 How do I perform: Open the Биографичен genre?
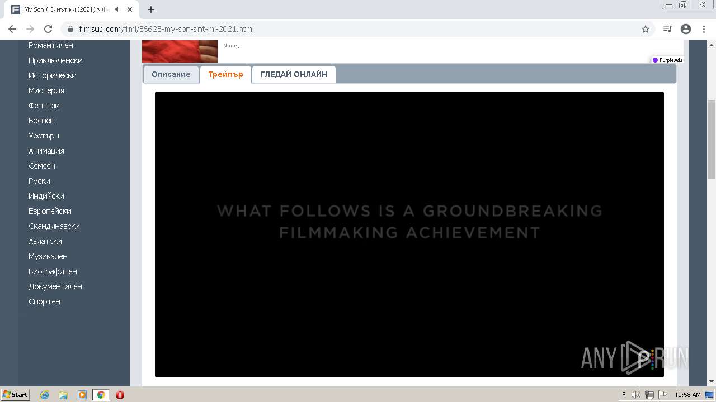click(x=53, y=271)
